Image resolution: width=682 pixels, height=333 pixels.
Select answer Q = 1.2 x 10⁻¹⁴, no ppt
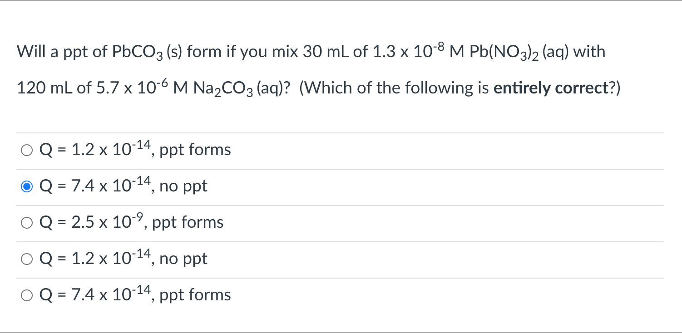point(123,258)
